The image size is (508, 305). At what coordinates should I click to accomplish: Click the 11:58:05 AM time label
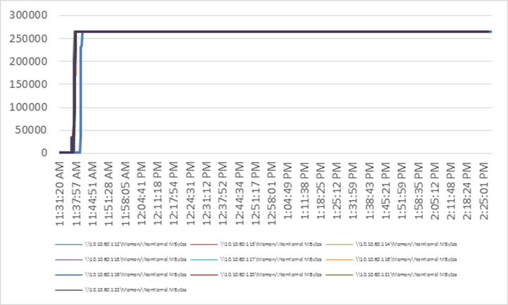pos(125,194)
